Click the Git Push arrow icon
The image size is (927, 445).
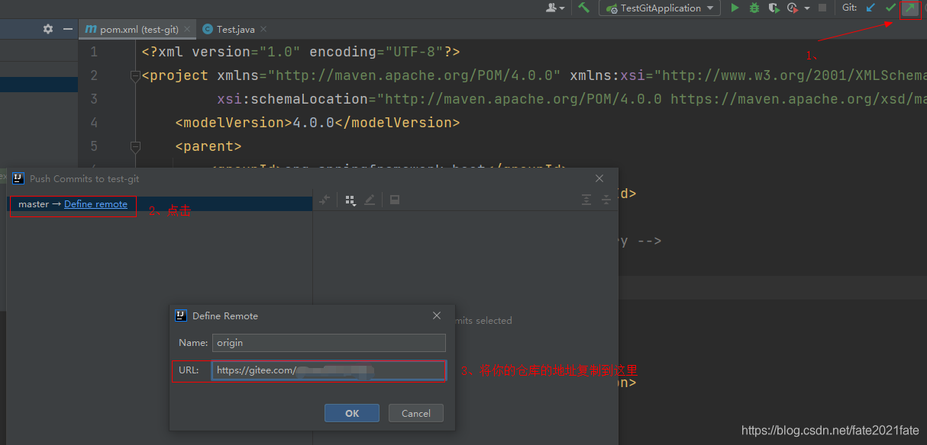pyautogui.click(x=909, y=8)
